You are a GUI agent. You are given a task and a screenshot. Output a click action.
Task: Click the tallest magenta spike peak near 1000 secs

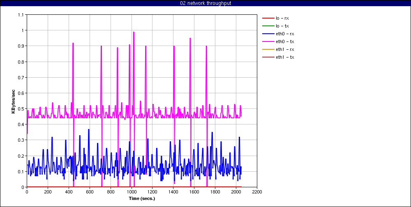tap(134, 32)
